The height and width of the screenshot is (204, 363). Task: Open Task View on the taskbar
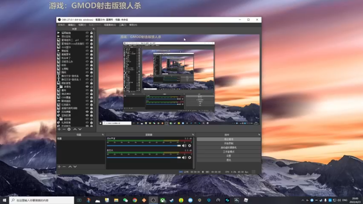click(x=79, y=200)
